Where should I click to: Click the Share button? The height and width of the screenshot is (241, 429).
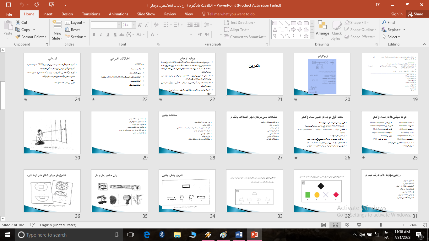415,14
